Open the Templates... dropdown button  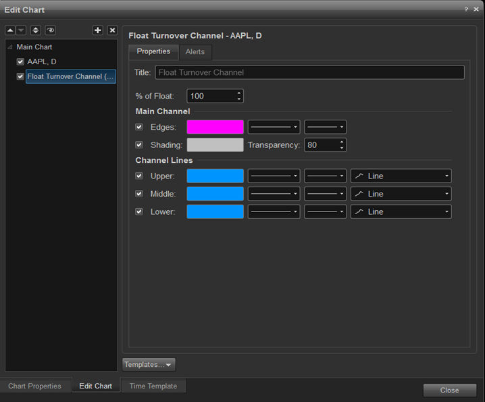149,365
